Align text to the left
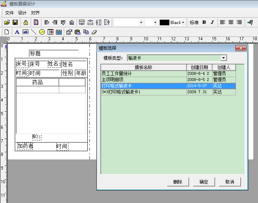The width and height of the screenshot is (258, 203). click(223, 22)
